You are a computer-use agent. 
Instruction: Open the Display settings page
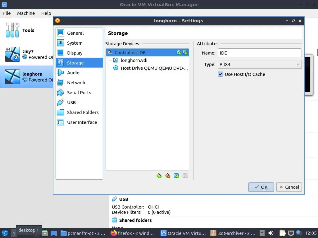point(79,53)
